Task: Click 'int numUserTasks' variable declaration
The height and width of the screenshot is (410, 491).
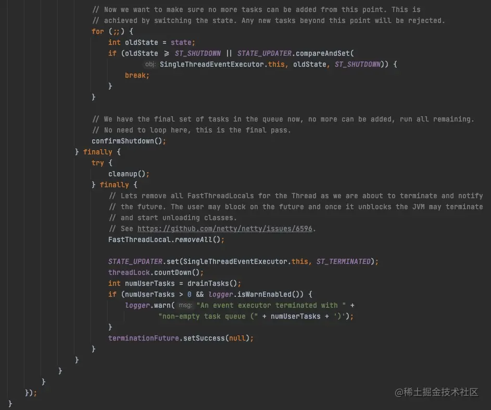Action: click(x=142, y=284)
